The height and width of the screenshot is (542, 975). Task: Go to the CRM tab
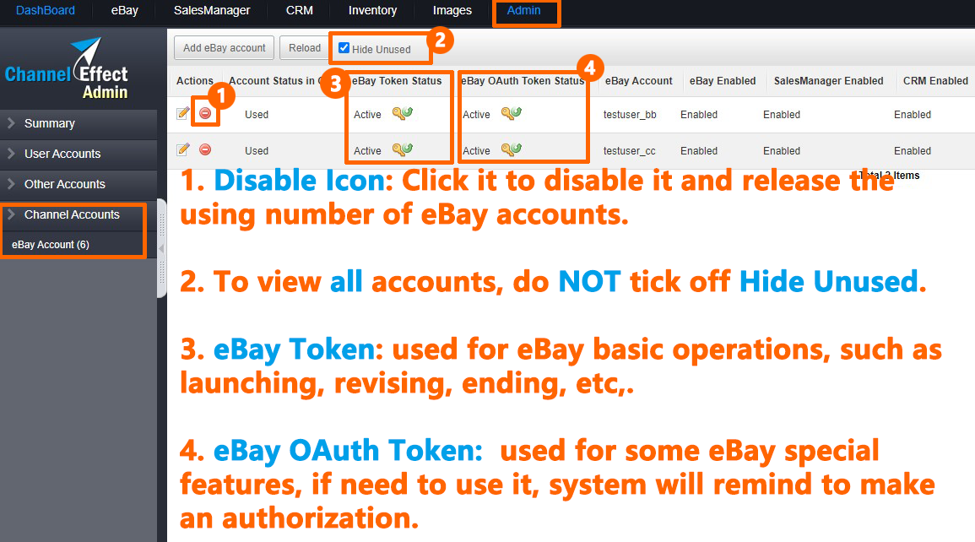(299, 11)
